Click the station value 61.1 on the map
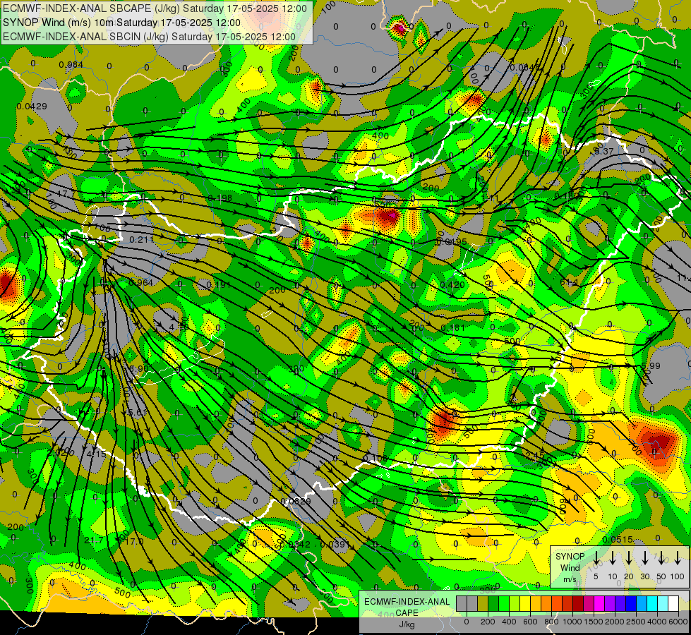This screenshot has height=635, width=691. point(570,282)
